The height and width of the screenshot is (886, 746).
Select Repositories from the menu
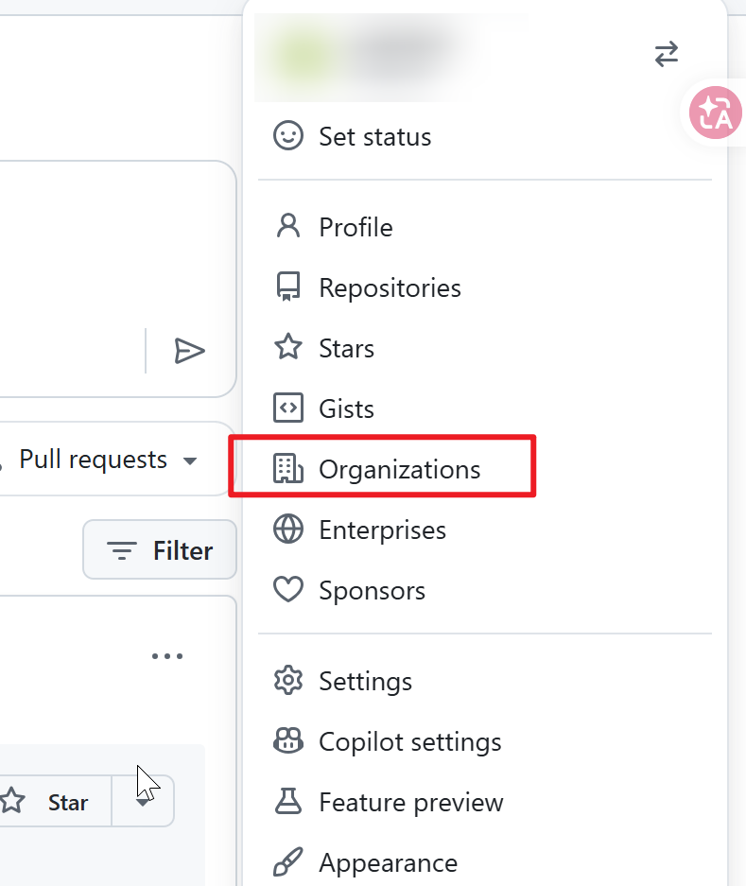tap(389, 287)
